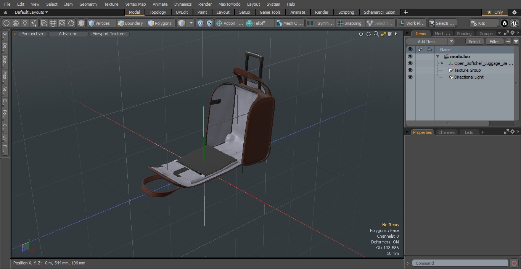Screen dimensions: 521x269
Task: Click the curve tool icon beside the pen
Action: click(x=34, y=23)
